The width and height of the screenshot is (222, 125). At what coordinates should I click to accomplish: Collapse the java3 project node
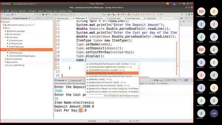coord(1,22)
